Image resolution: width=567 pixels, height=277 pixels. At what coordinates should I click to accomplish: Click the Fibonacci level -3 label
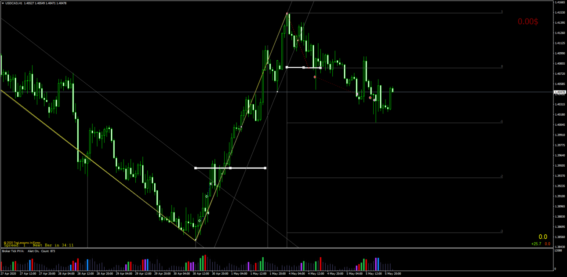[502, 231]
